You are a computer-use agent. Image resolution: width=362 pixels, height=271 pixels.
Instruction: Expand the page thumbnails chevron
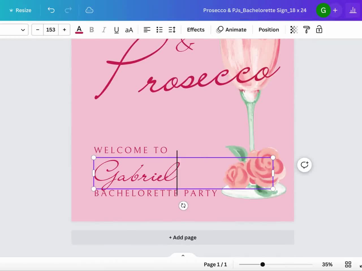183,255
